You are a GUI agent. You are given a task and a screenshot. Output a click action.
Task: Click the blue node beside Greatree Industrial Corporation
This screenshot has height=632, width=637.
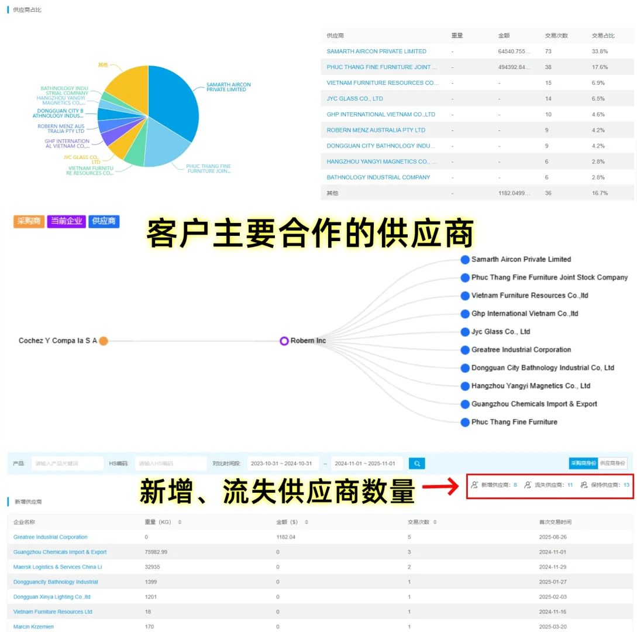tap(465, 350)
